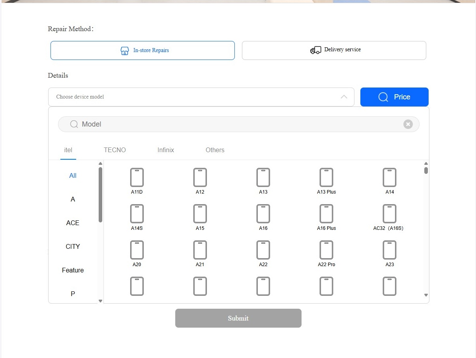Clear the Model search field with X icon
The image size is (476, 358).
pyautogui.click(x=408, y=124)
